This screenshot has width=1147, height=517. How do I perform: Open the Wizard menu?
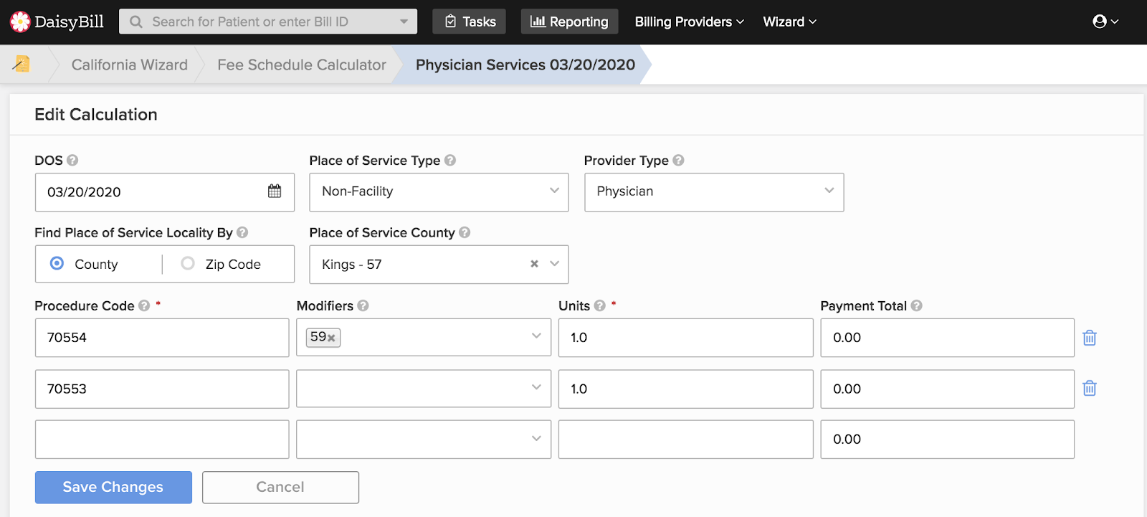789,22
